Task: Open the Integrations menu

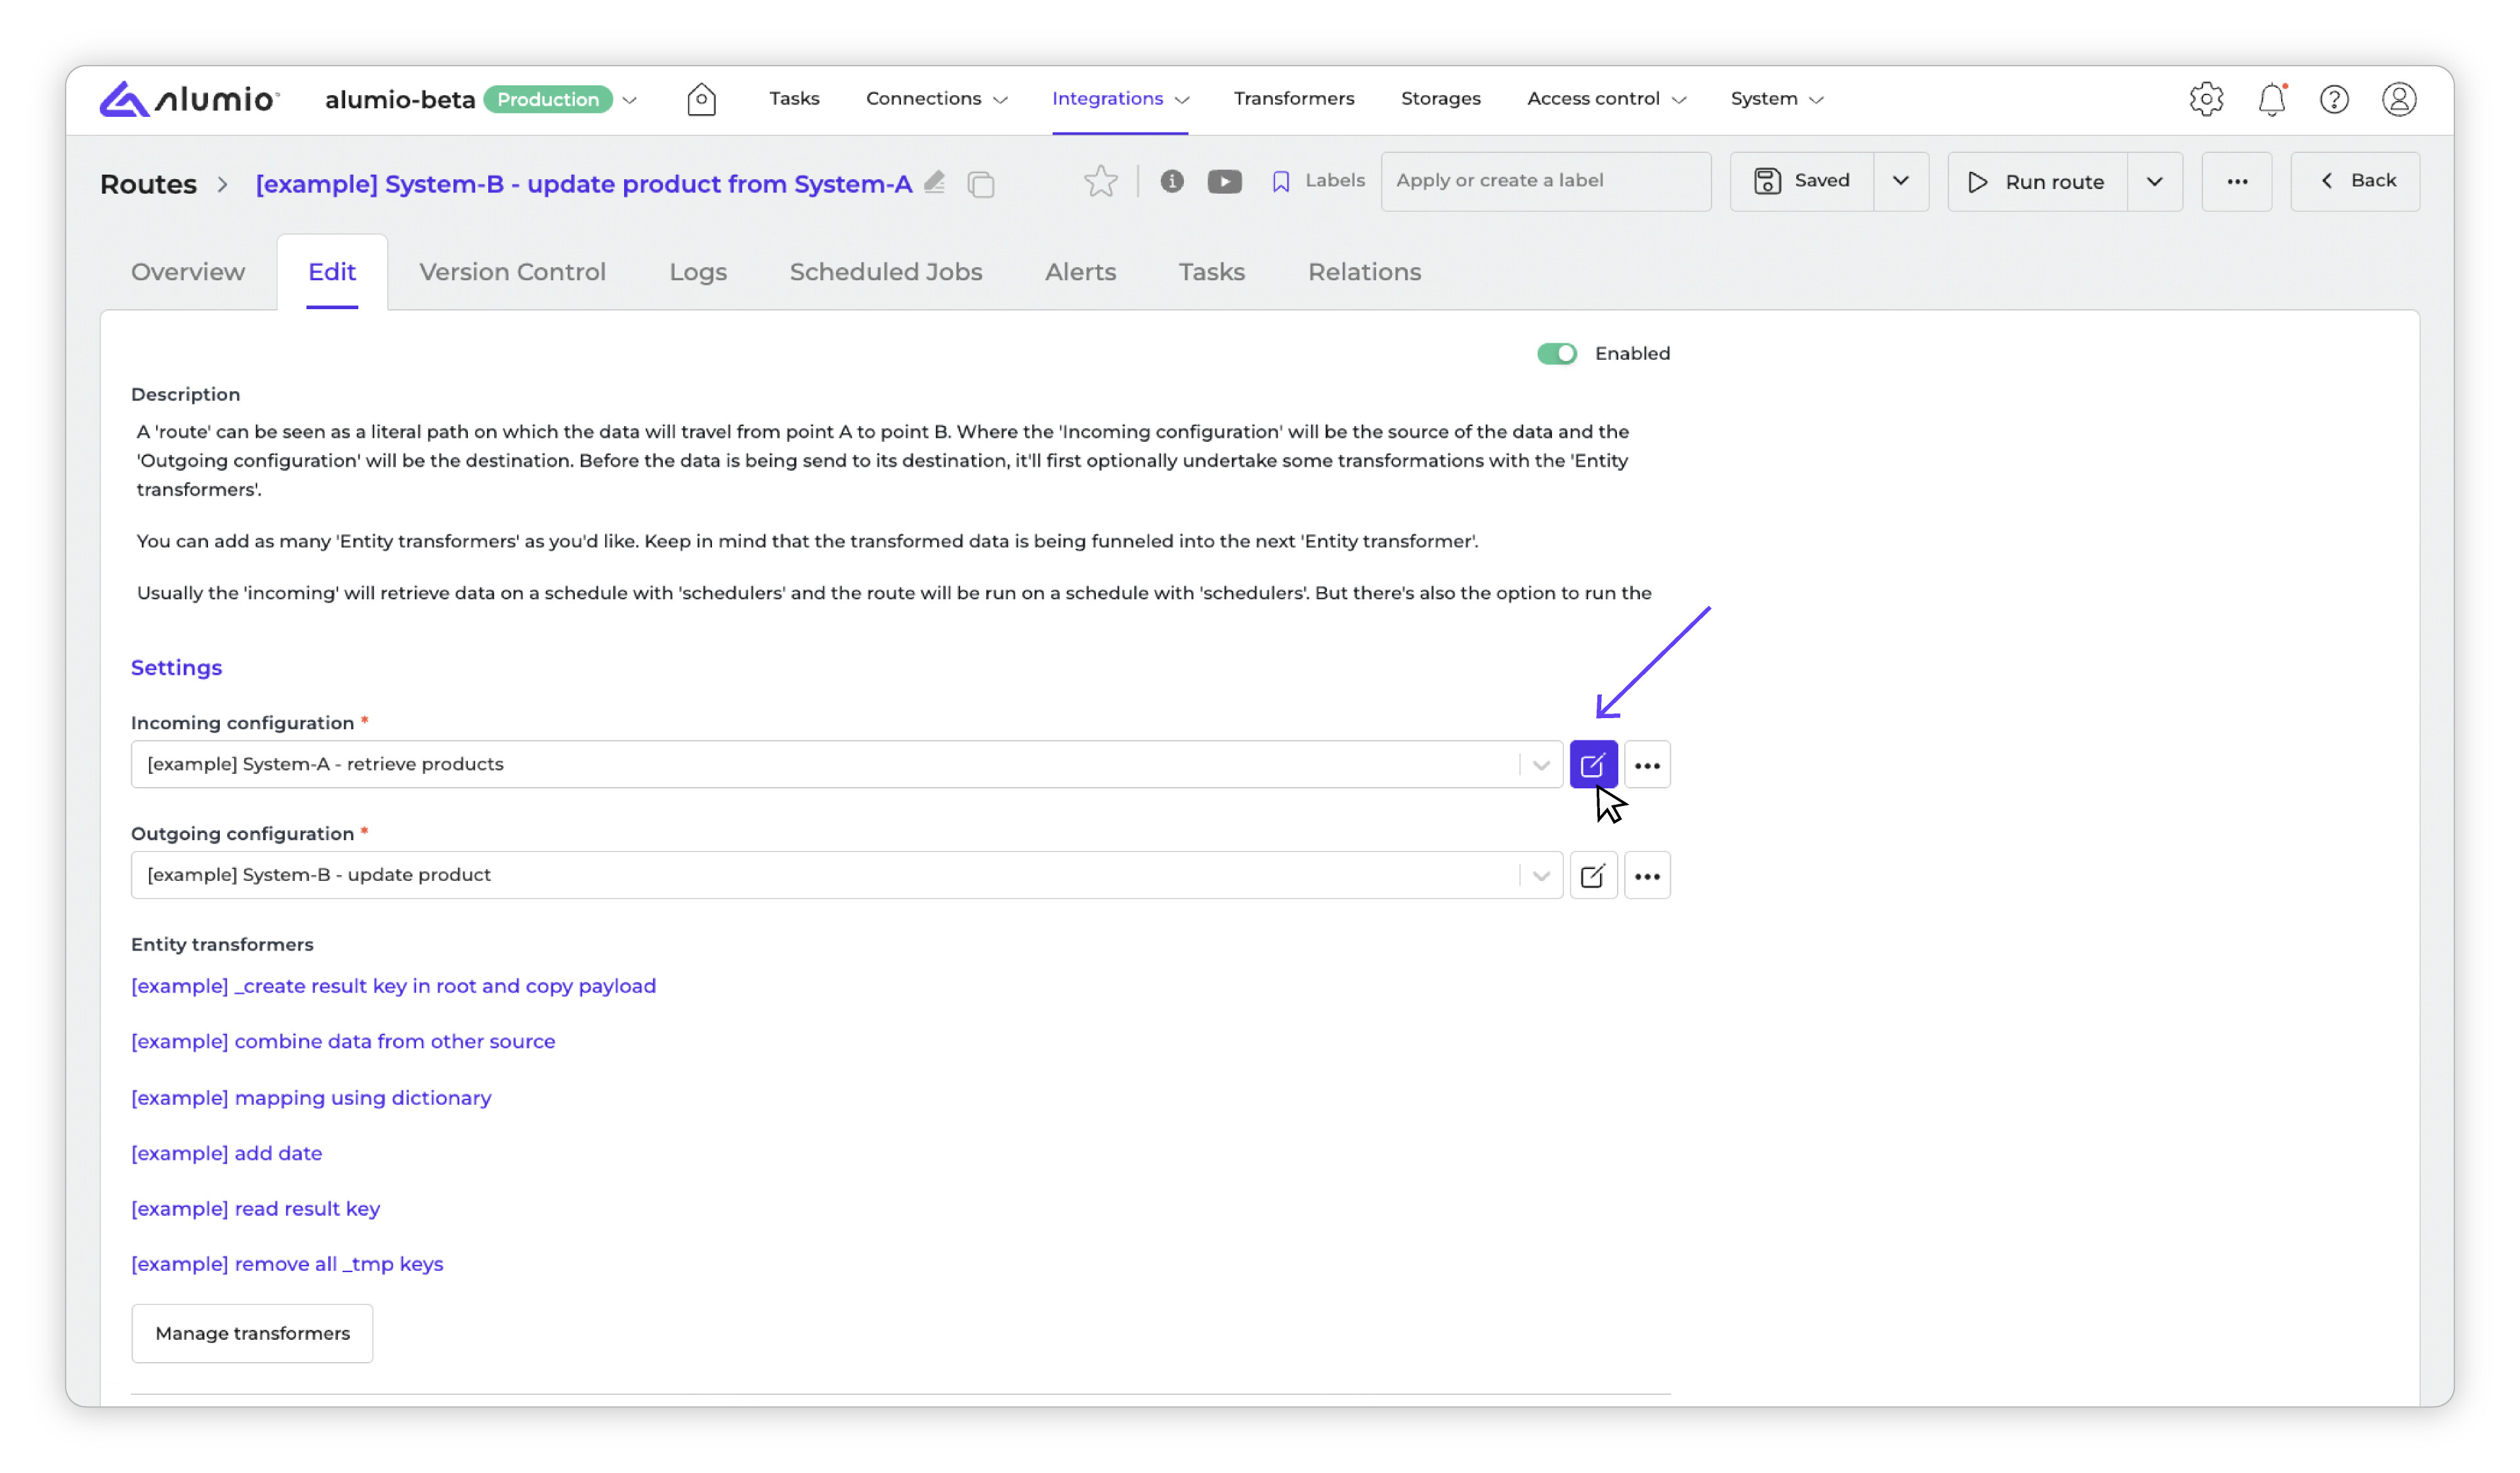Action: pos(1119,99)
